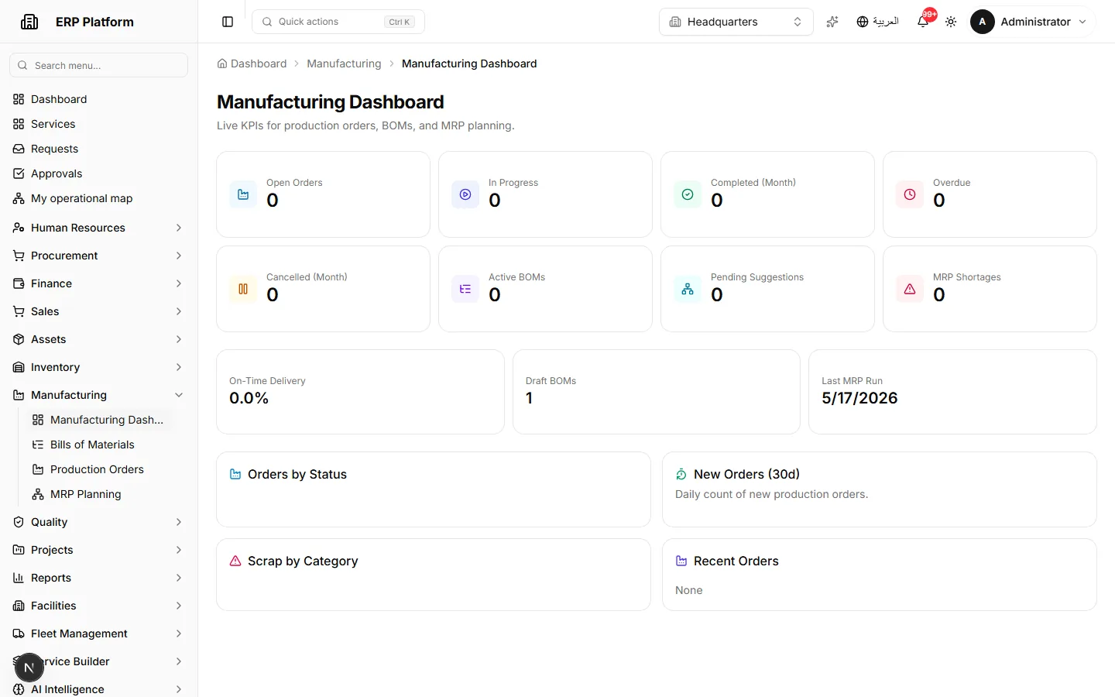Open the Administrator user menu
Viewport: 1115px width, 697px height.
1029,22
